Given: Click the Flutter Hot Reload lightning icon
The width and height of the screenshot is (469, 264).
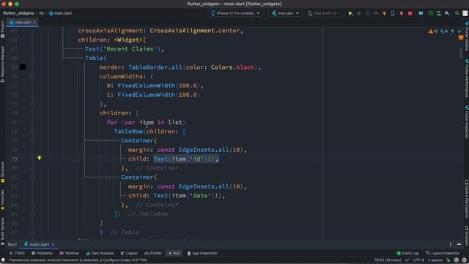Looking at the screenshot, I should [x=384, y=13].
